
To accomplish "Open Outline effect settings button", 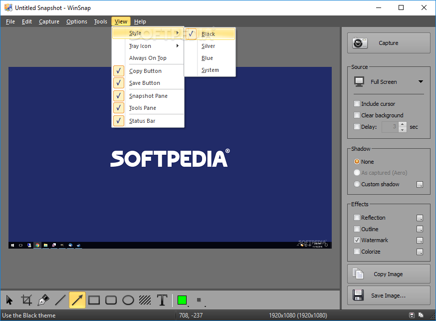I will click(x=420, y=229).
